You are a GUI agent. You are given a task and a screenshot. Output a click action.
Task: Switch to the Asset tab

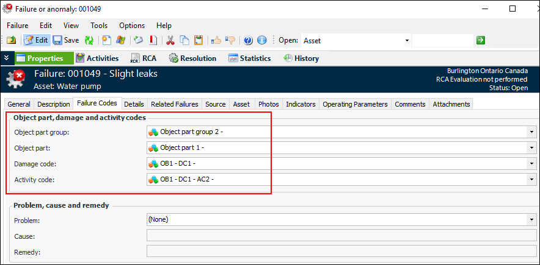[x=241, y=104]
